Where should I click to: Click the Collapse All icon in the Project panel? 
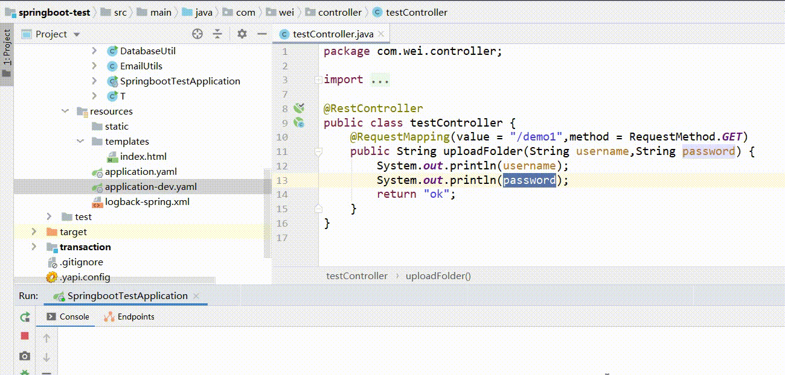[x=217, y=34]
